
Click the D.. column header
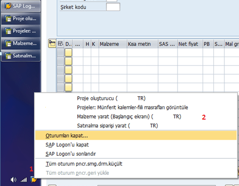pyautogui.click(x=68, y=44)
